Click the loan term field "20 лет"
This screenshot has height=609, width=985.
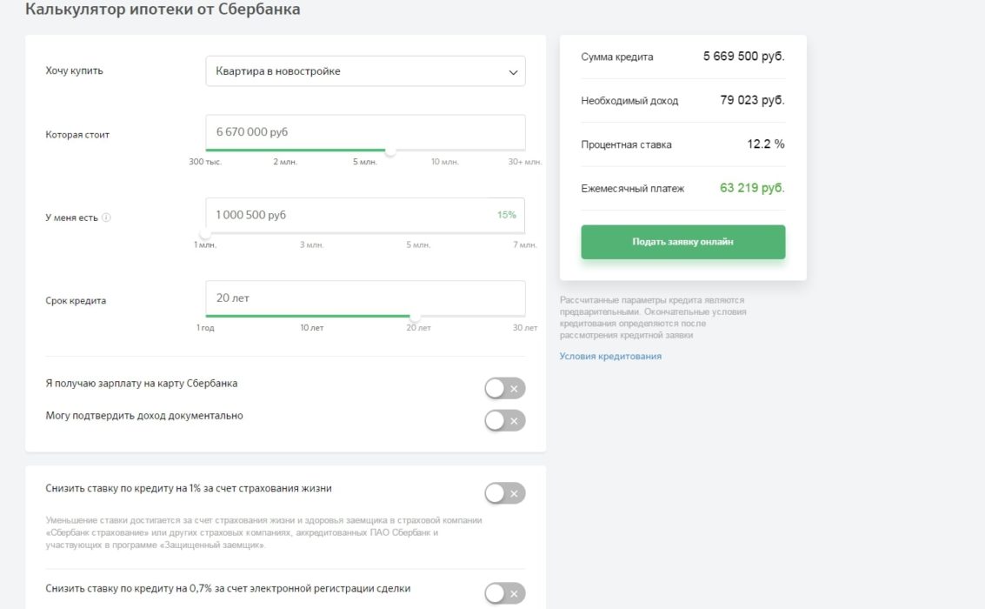point(365,298)
